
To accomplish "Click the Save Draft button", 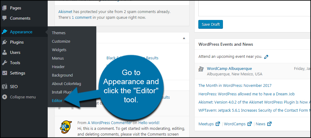I will [x=211, y=24].
